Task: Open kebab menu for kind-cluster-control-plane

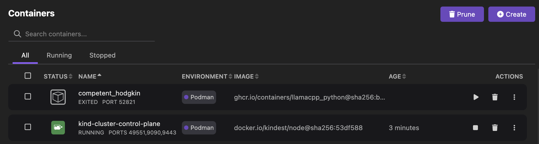Action: tap(514, 128)
